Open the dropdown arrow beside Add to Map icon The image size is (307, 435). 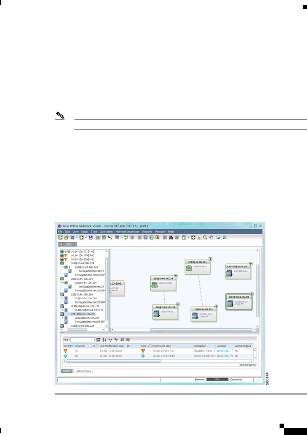coord(86,238)
